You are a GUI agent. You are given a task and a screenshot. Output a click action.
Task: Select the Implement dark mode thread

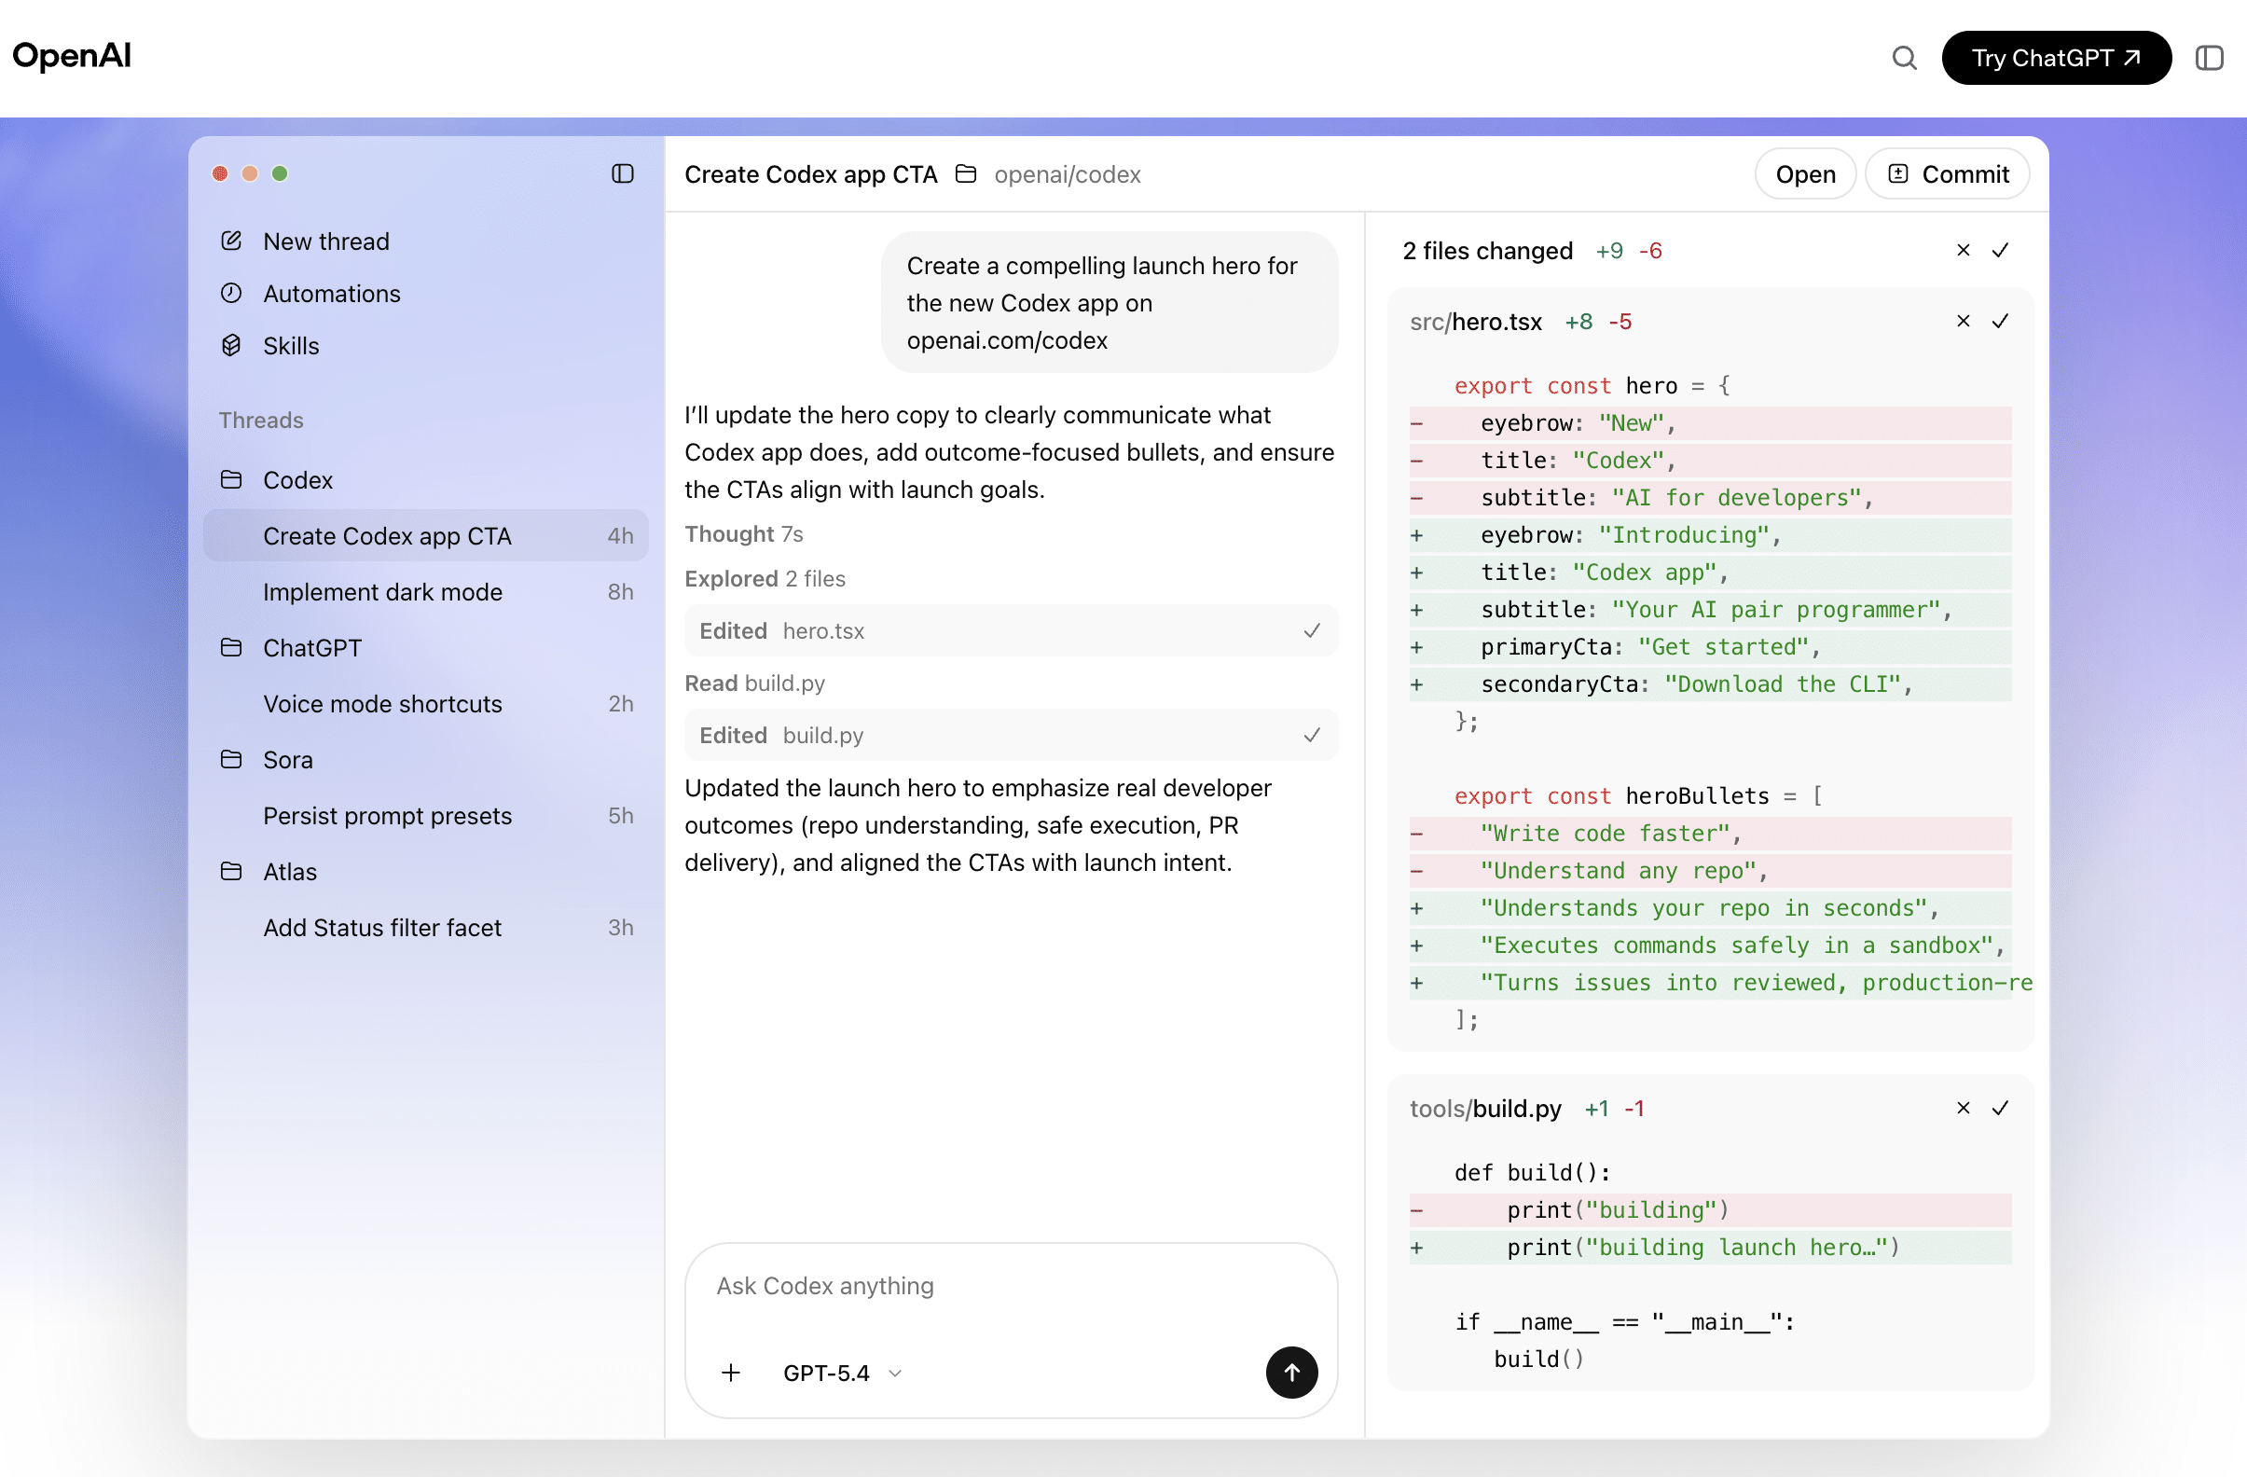(382, 592)
